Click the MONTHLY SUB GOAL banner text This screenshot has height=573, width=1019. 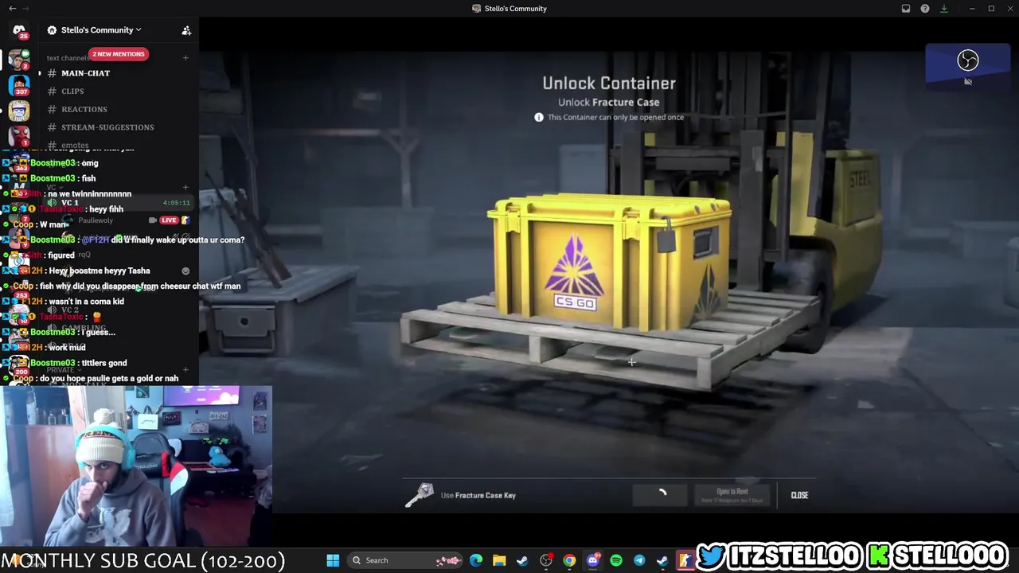(143, 560)
